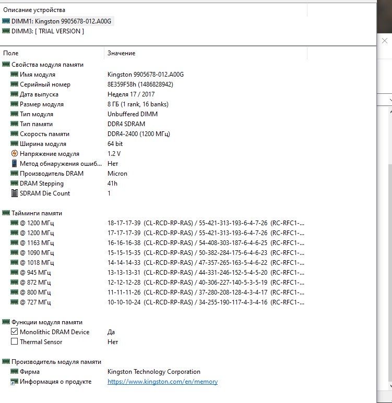This screenshot has height=403, width=392.
Task: Click icon next to Серийный номер
Action: [x=15, y=84]
